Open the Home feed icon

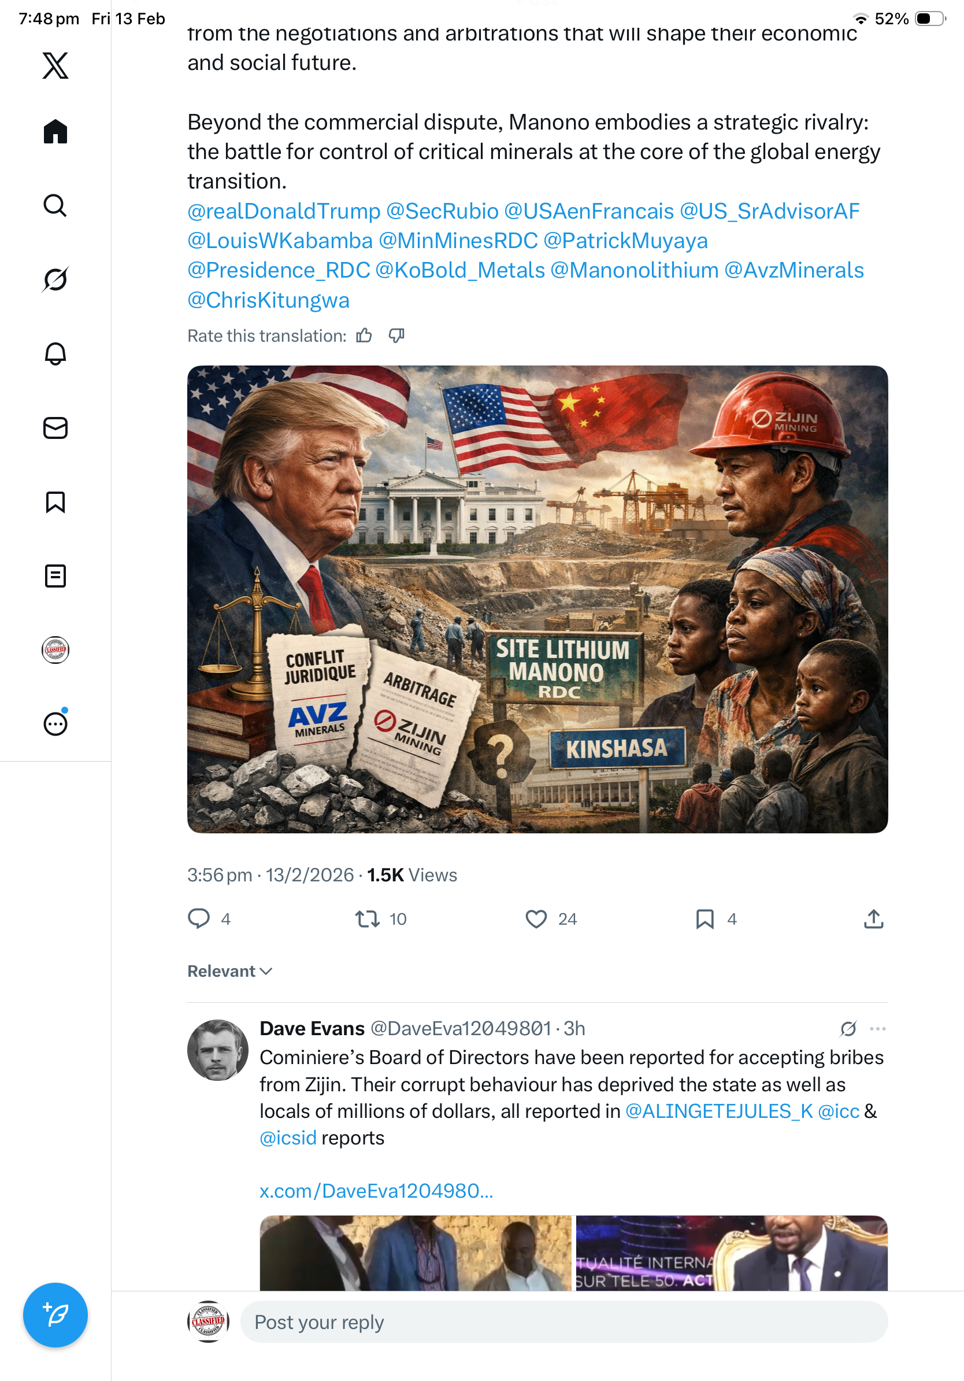click(x=55, y=131)
